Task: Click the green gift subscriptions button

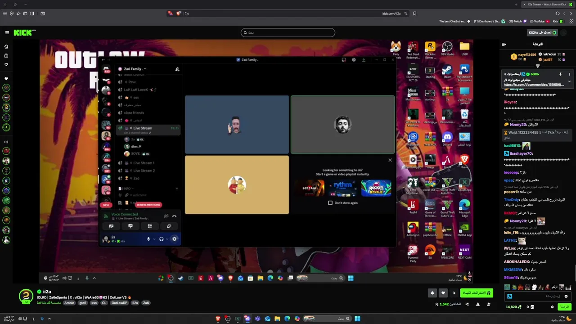Action: pyautogui.click(x=477, y=293)
